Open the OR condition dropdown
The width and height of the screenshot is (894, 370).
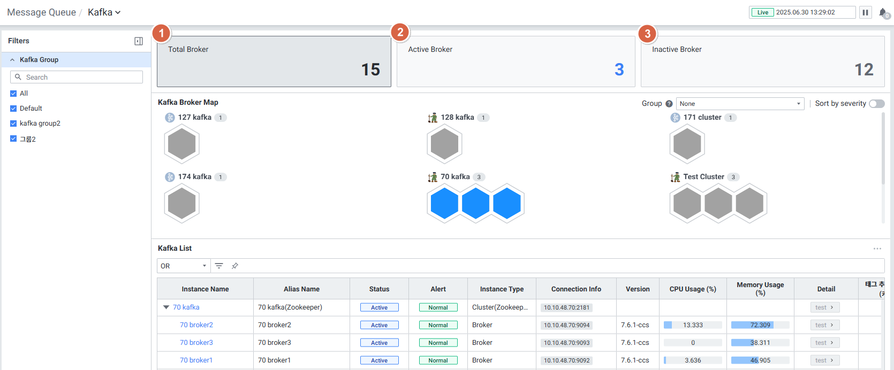(183, 266)
